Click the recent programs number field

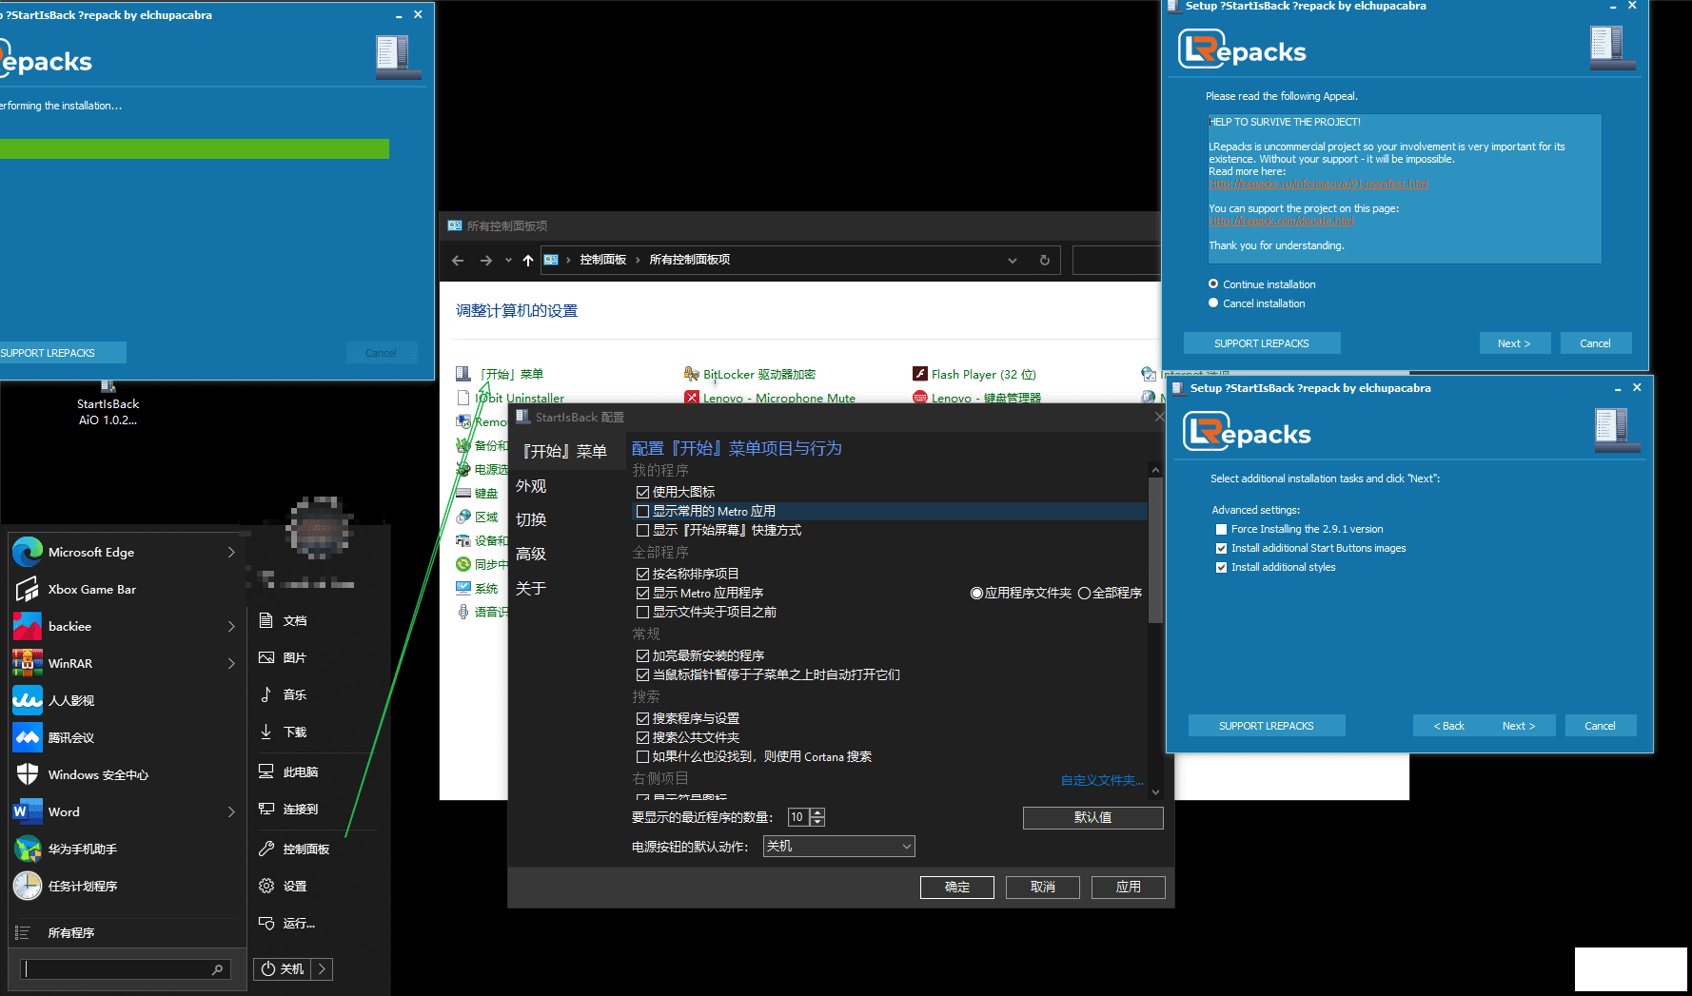click(798, 817)
